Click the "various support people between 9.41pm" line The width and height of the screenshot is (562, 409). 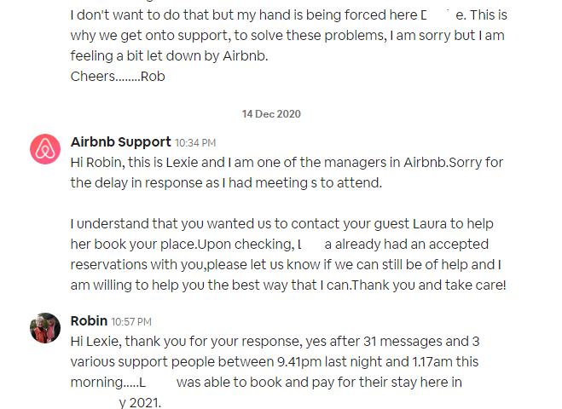(274, 361)
